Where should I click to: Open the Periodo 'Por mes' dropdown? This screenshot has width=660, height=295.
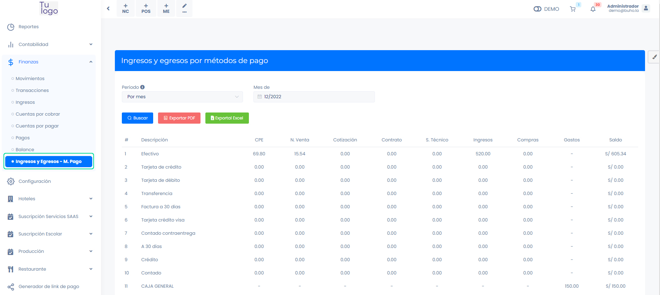(x=182, y=97)
